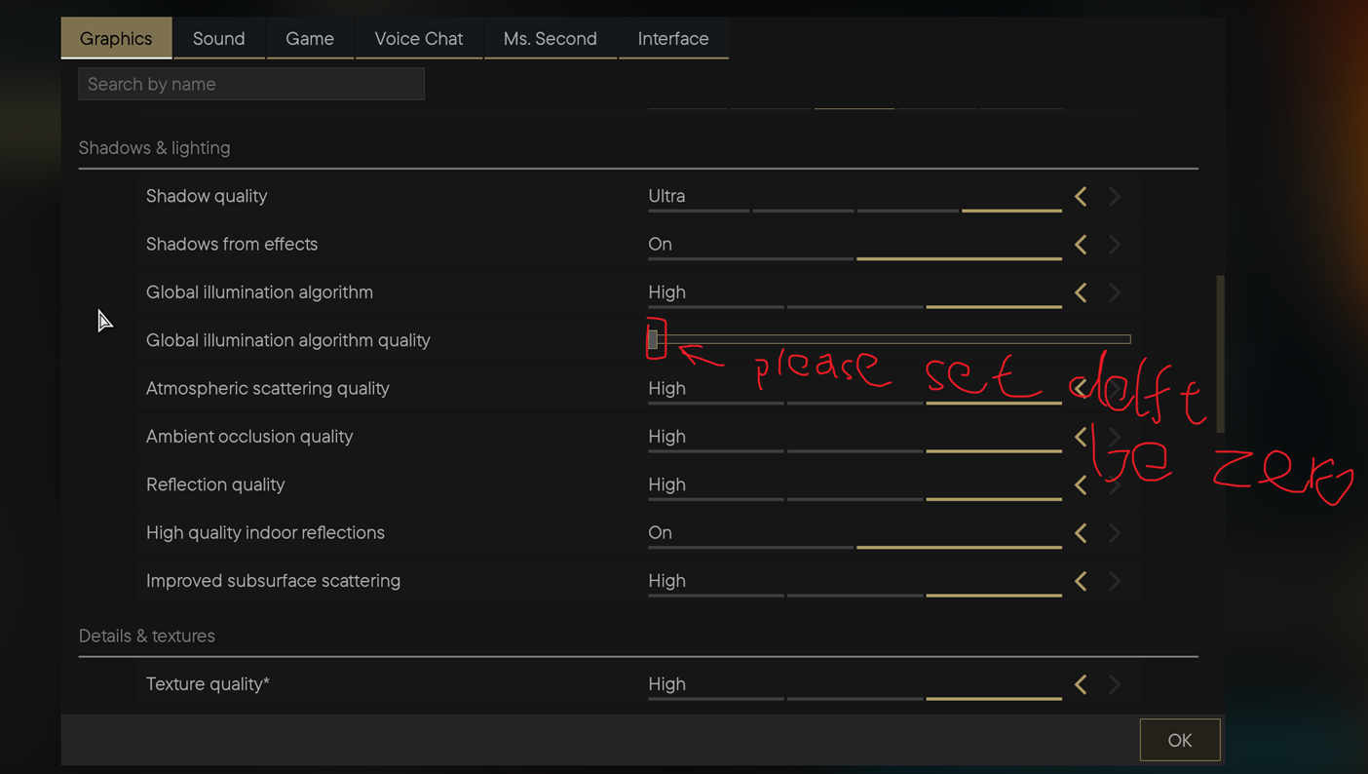Lower Global illumination algorithm via left arrow
Image resolution: width=1368 pixels, height=774 pixels.
tap(1080, 292)
